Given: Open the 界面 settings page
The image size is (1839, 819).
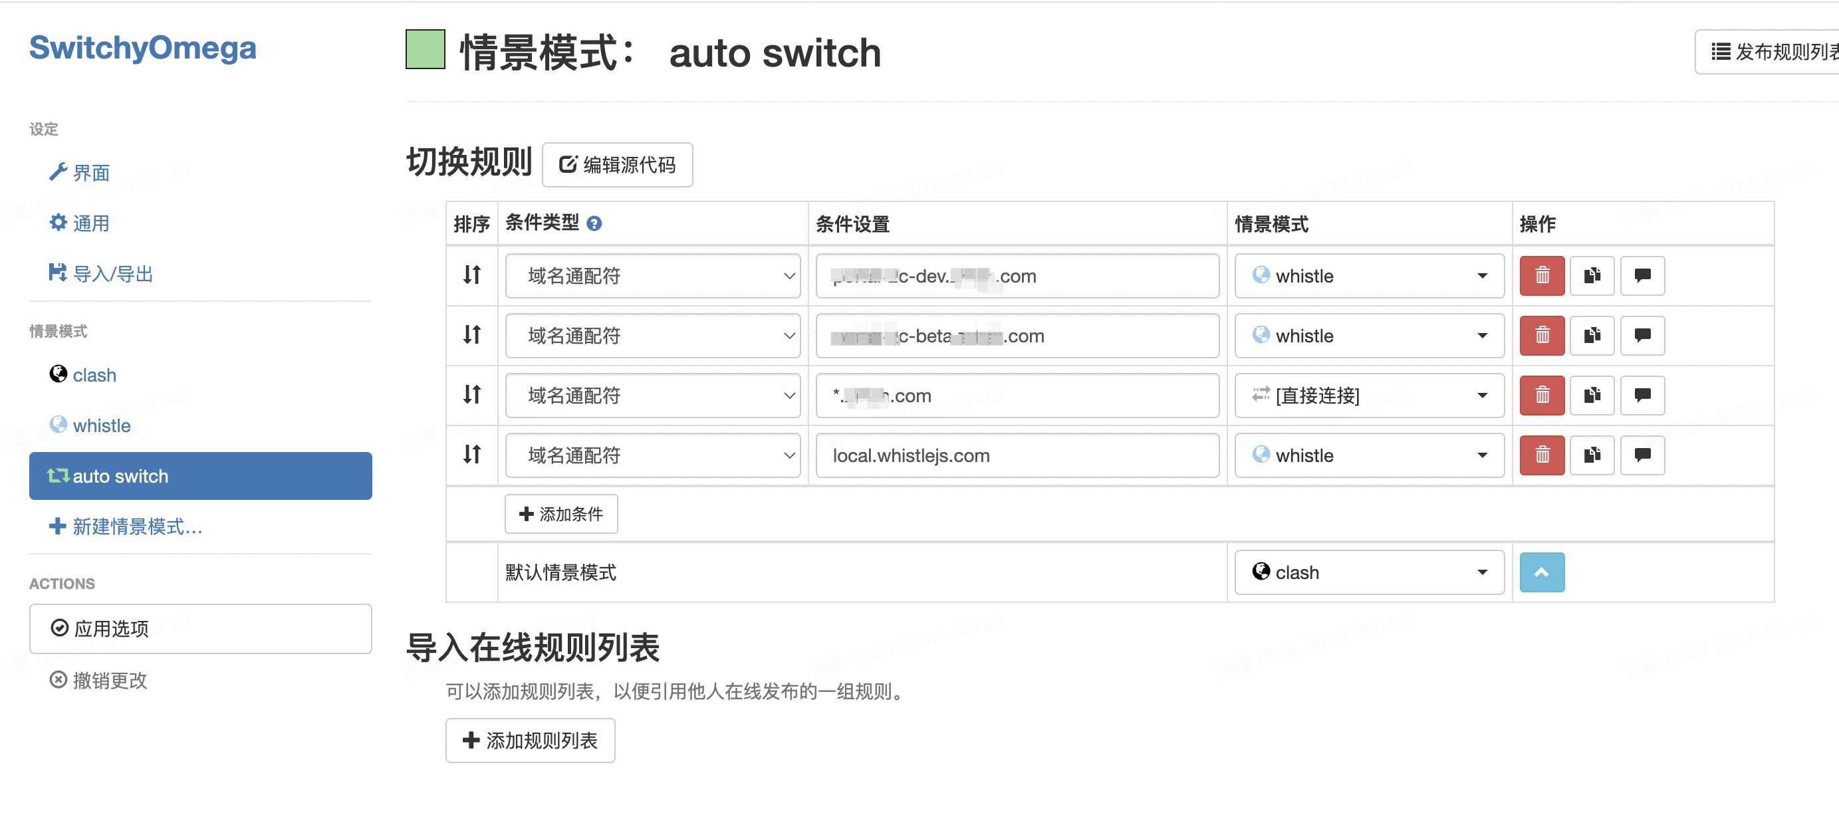Looking at the screenshot, I should 80,173.
